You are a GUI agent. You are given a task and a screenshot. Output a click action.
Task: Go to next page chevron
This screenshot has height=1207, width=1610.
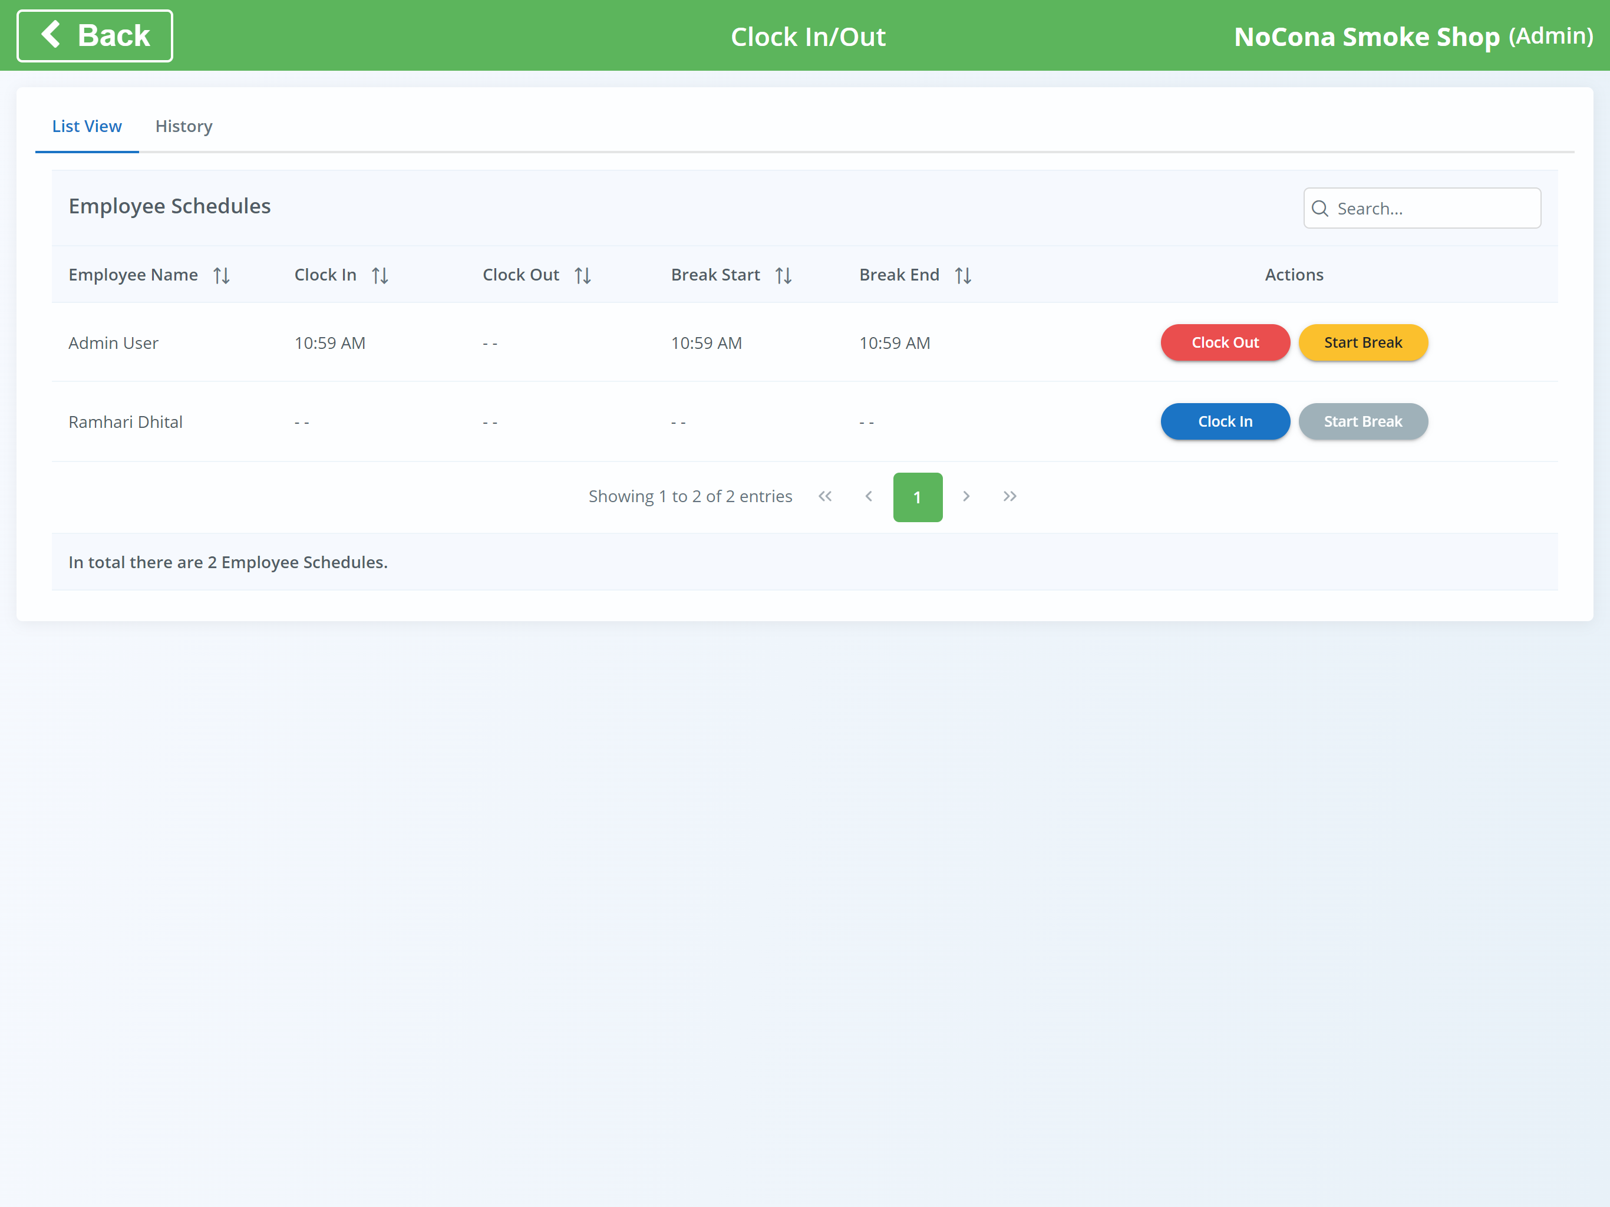click(x=966, y=496)
